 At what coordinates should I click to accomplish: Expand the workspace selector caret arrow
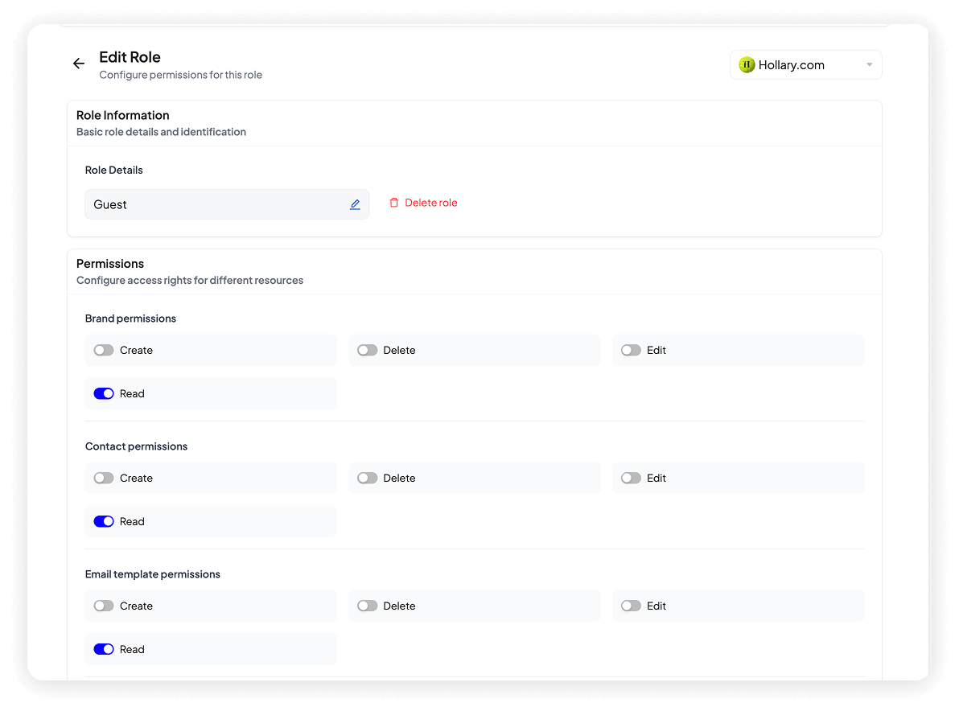pos(869,65)
